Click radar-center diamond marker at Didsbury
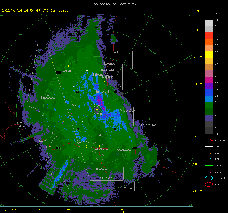 (x=97, y=110)
